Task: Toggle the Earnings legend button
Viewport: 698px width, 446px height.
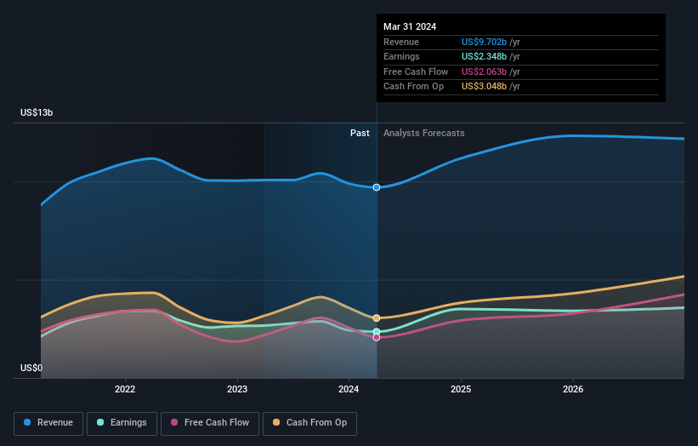Action: [122, 423]
